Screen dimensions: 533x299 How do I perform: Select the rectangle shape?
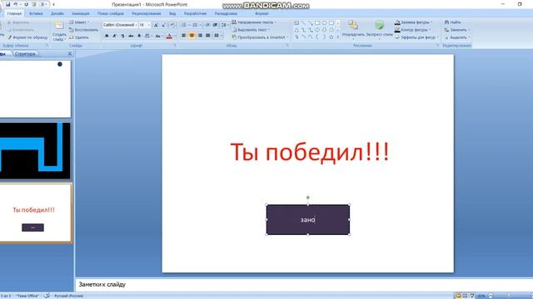click(x=317, y=23)
